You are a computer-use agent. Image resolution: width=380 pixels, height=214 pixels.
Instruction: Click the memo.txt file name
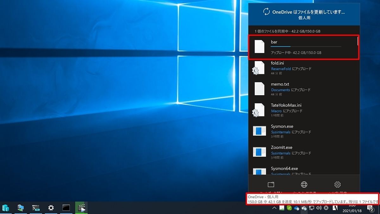click(280, 84)
